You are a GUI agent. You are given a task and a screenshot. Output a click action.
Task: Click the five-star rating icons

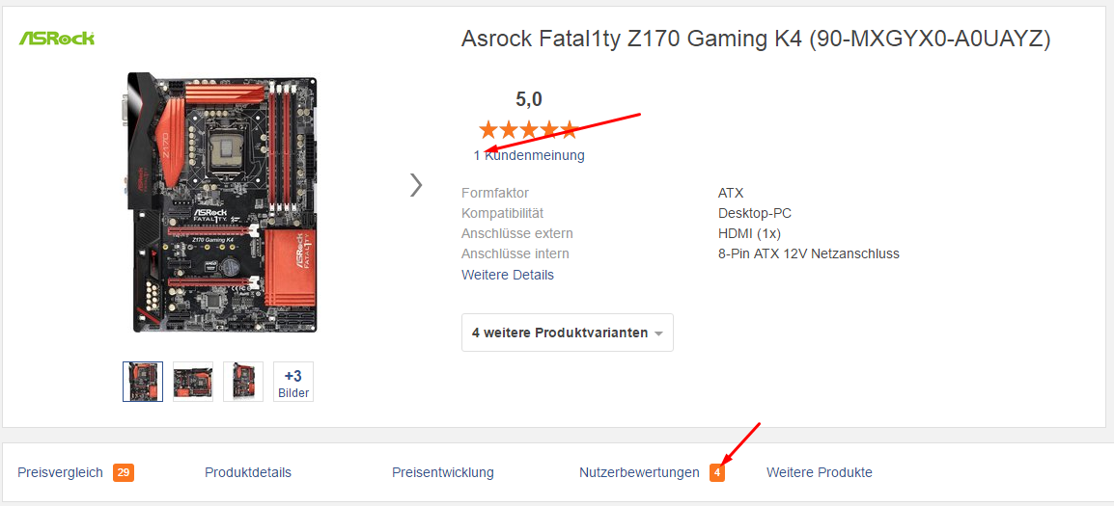tap(529, 130)
